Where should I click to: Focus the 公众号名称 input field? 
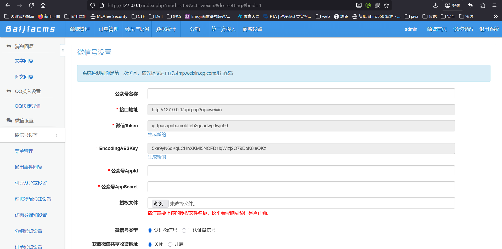(301, 94)
